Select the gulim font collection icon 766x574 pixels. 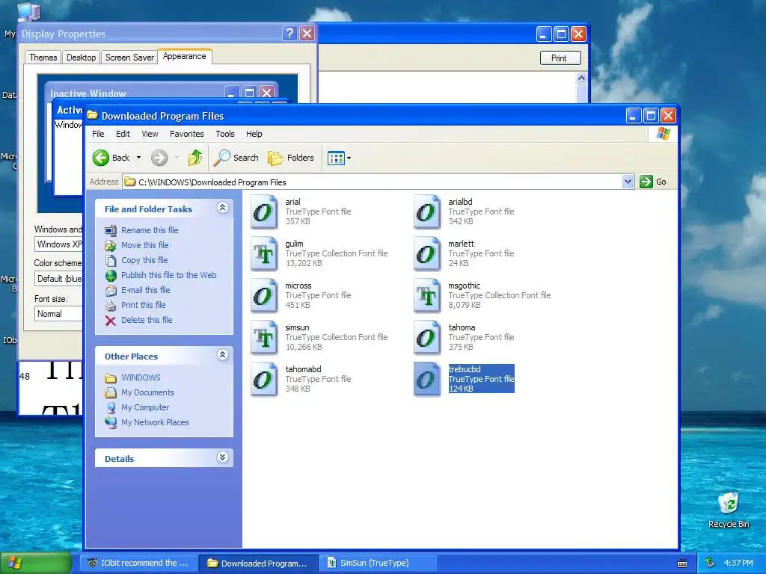click(x=264, y=254)
